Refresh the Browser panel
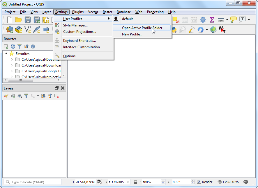This screenshot has width=258, height=188. [x=13, y=46]
